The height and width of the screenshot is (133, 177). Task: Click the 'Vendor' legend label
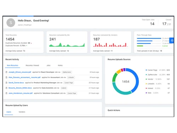tap(150, 79)
